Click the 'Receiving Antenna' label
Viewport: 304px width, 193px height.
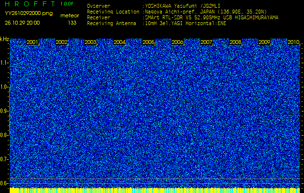[x=112, y=24]
